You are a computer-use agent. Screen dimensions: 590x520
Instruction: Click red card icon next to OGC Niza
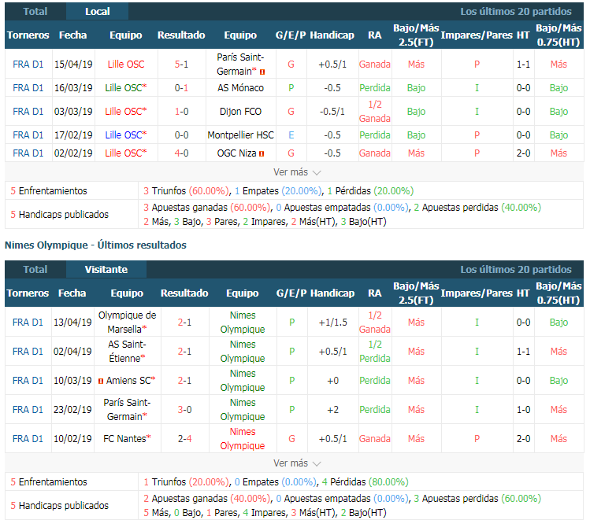[262, 153]
